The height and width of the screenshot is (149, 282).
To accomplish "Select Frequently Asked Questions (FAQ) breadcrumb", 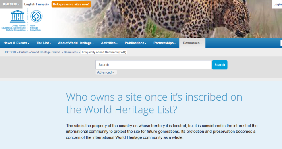I will click(x=104, y=52).
